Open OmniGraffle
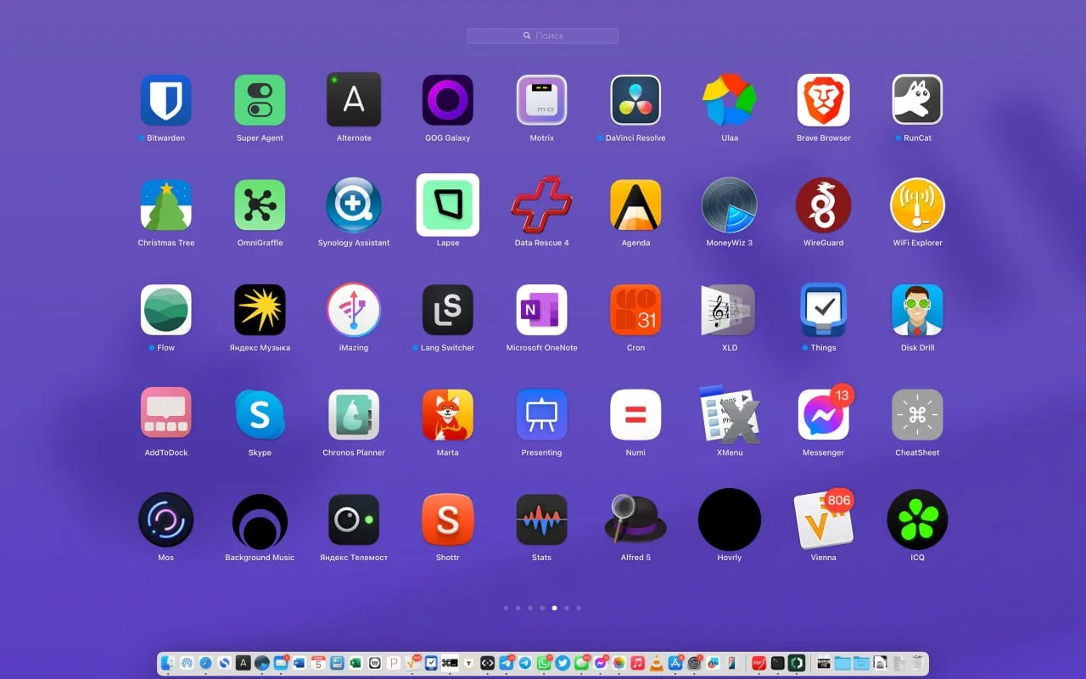 click(x=260, y=205)
